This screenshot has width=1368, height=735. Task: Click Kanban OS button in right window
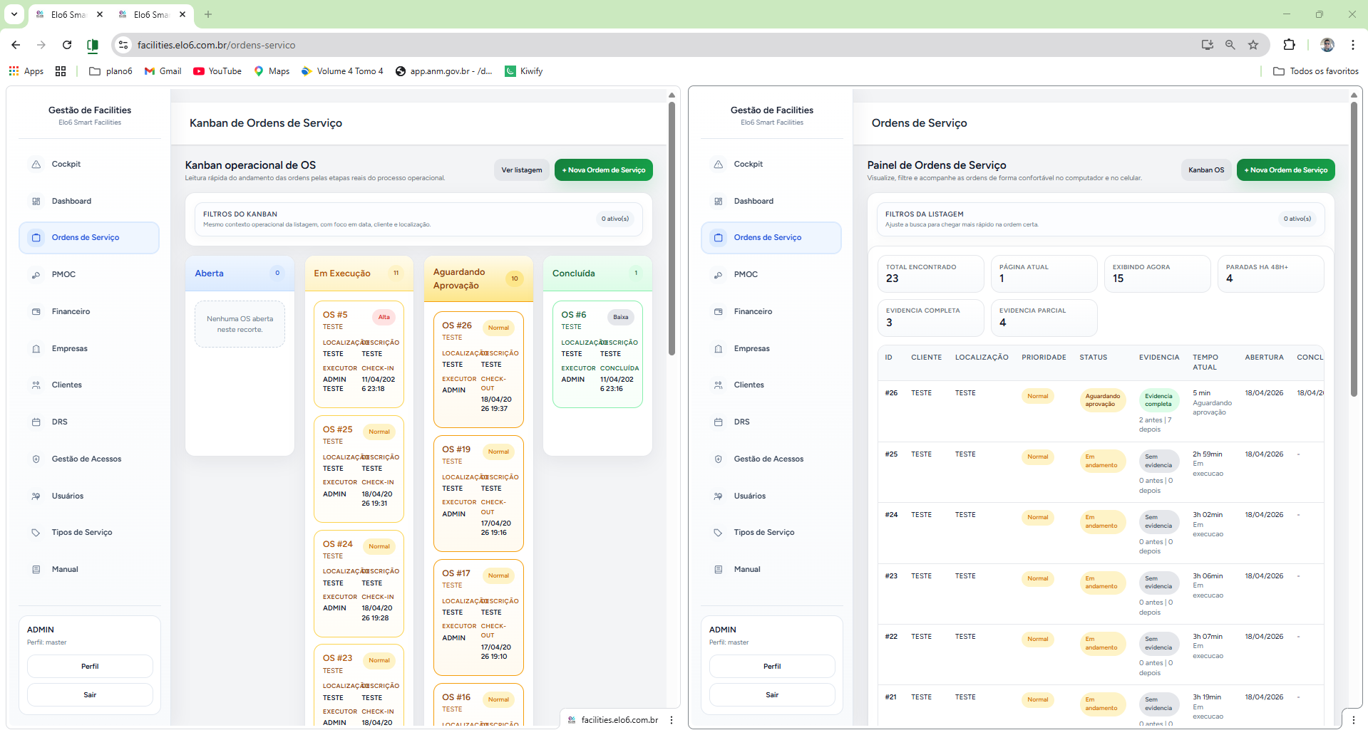click(1206, 170)
